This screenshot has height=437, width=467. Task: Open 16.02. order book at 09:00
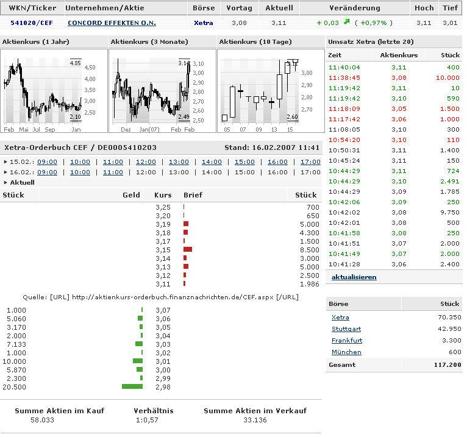(x=47, y=172)
